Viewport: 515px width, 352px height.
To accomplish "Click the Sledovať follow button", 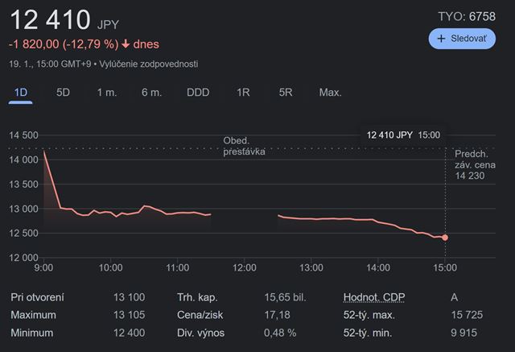I will (462, 39).
